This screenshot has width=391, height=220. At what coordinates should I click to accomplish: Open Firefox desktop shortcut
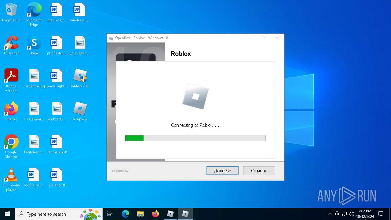coord(11,112)
